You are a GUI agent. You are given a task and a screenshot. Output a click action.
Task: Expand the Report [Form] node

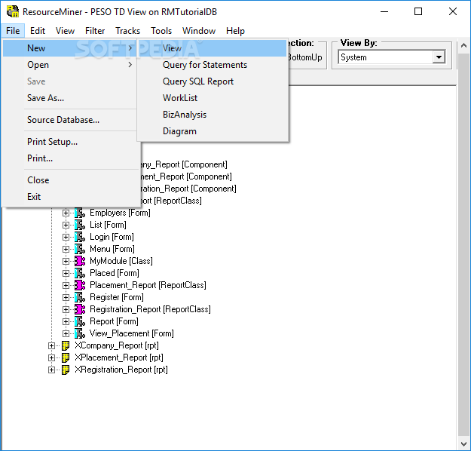66,321
